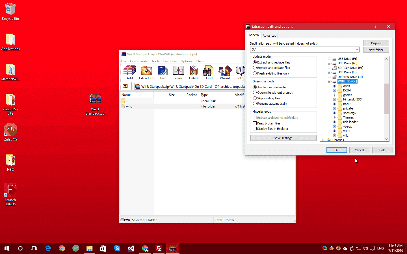Select the Zulas OS shortcut icon
Screen dimensions: 407x254
pyautogui.click(x=10, y=132)
